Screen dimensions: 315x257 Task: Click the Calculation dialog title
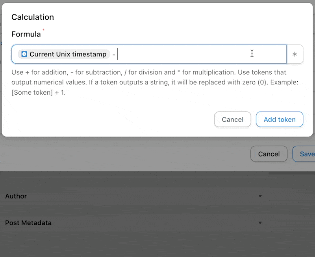click(x=33, y=17)
